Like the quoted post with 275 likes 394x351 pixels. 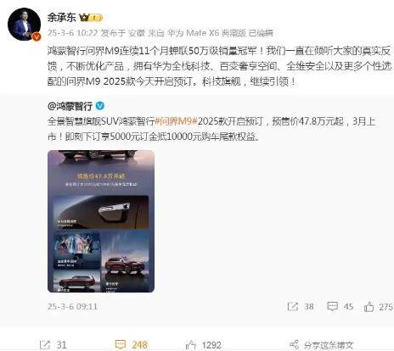[x=379, y=307]
